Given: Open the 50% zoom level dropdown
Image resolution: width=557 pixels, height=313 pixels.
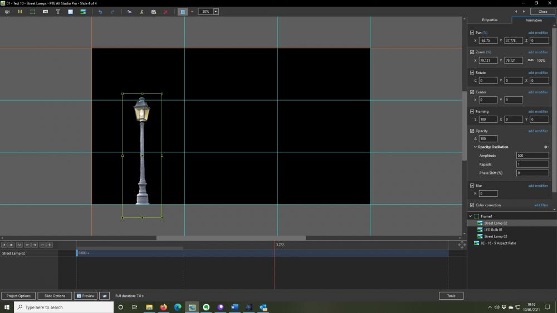Looking at the screenshot, I should pyautogui.click(x=216, y=12).
